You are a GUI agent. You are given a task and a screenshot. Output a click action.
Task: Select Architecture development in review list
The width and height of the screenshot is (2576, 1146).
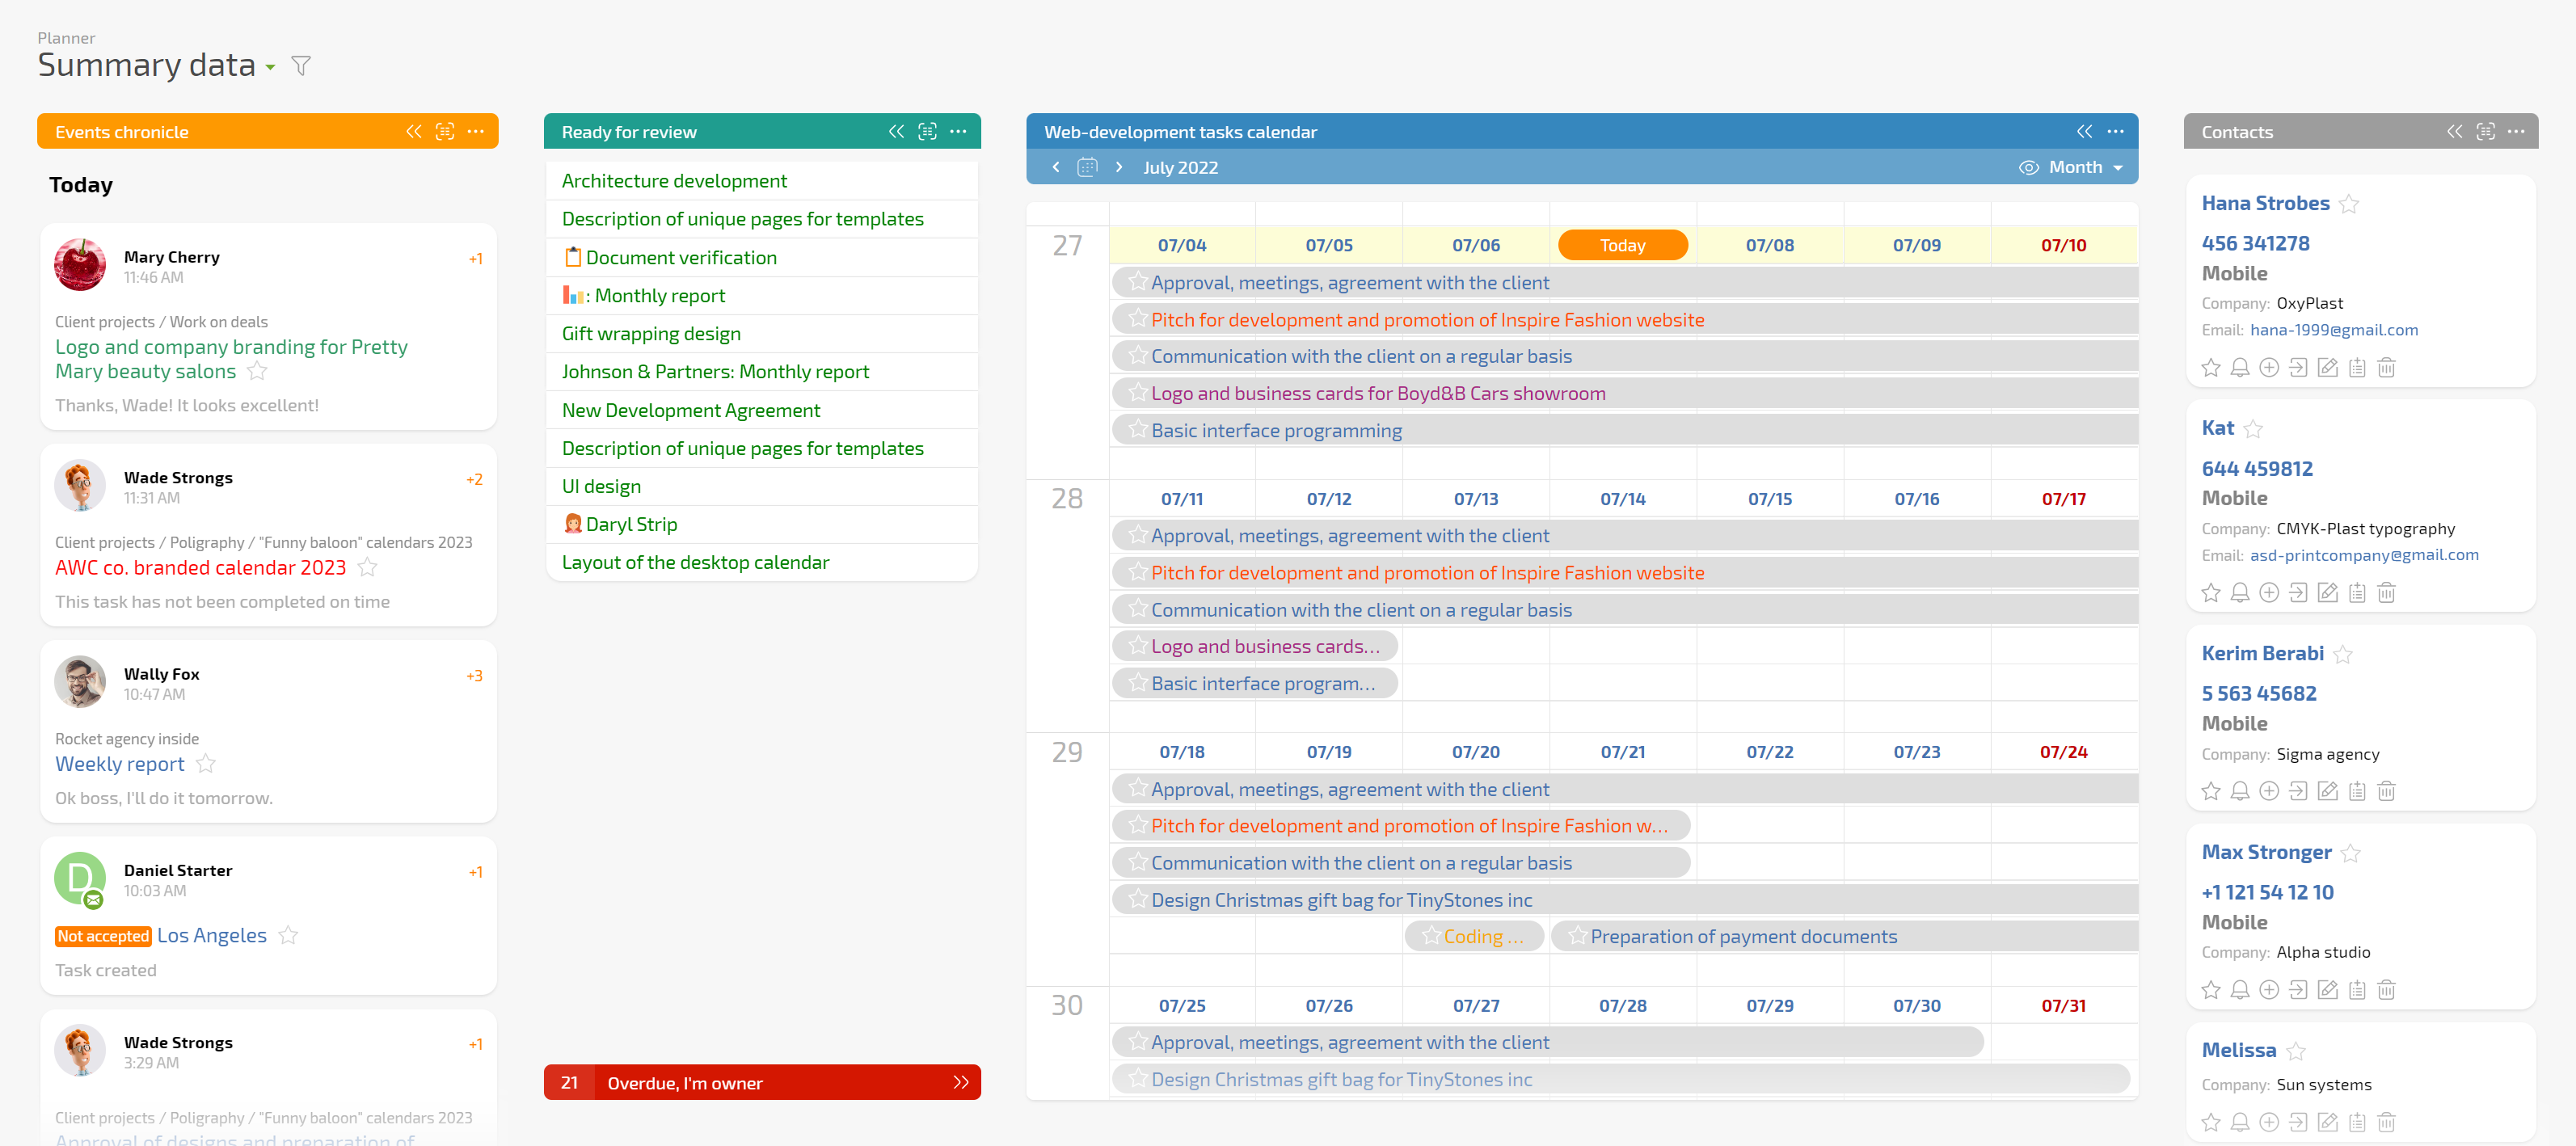click(x=673, y=181)
